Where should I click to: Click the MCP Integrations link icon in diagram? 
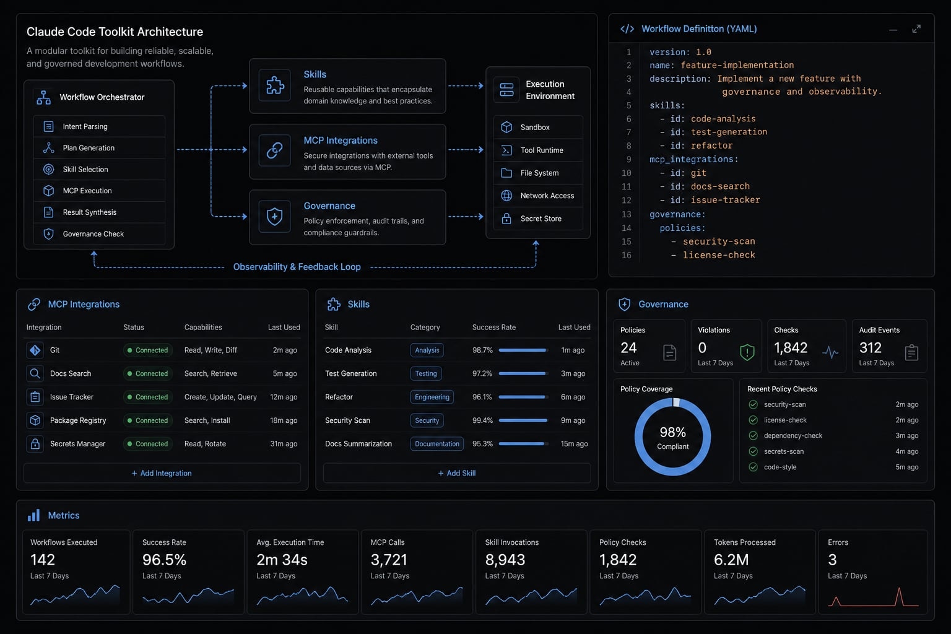point(275,150)
